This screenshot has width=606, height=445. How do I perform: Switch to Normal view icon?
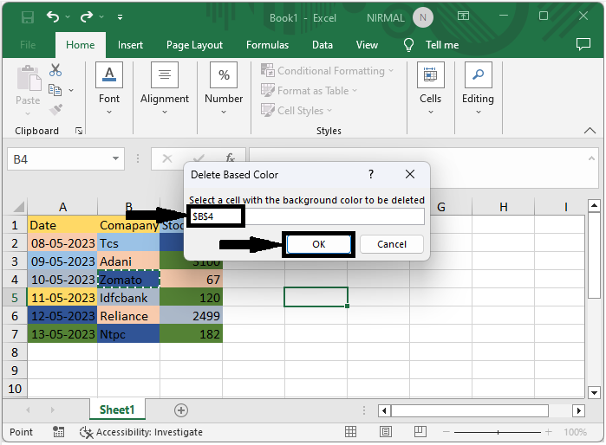tap(350, 431)
